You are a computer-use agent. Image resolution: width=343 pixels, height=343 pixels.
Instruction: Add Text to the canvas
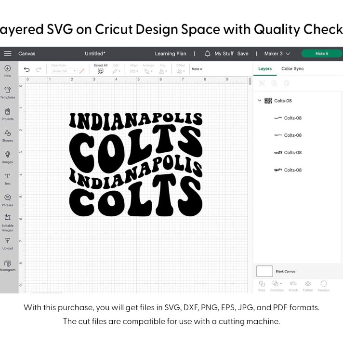tap(7, 179)
